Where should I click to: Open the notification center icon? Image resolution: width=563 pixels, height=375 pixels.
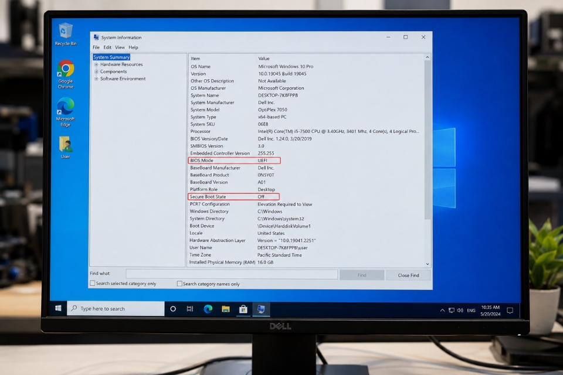coord(510,311)
